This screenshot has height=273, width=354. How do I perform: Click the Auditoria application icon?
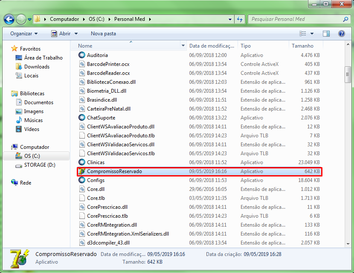point(82,55)
